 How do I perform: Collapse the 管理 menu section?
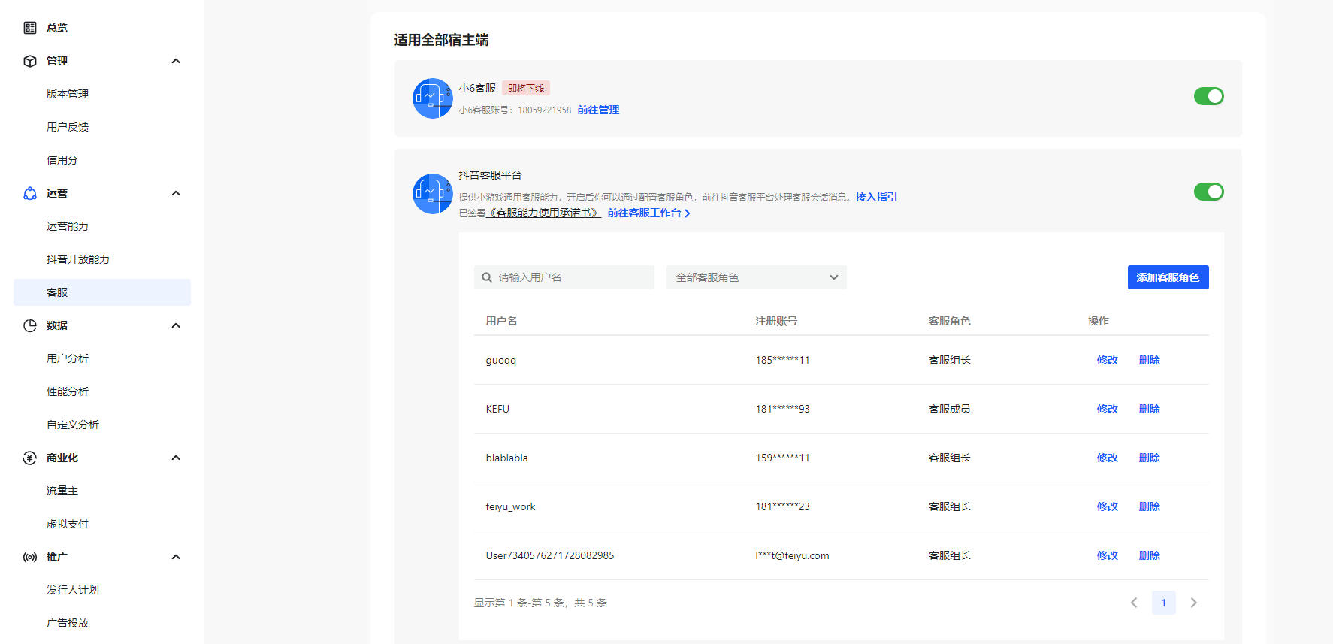[176, 61]
